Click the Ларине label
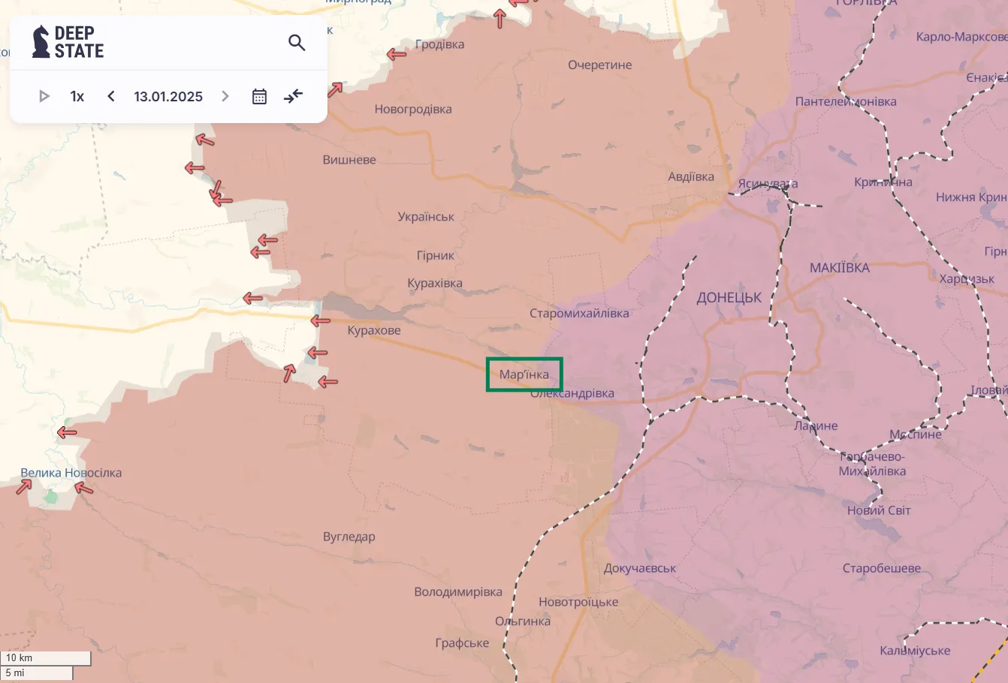The image size is (1008, 683). pos(816,426)
